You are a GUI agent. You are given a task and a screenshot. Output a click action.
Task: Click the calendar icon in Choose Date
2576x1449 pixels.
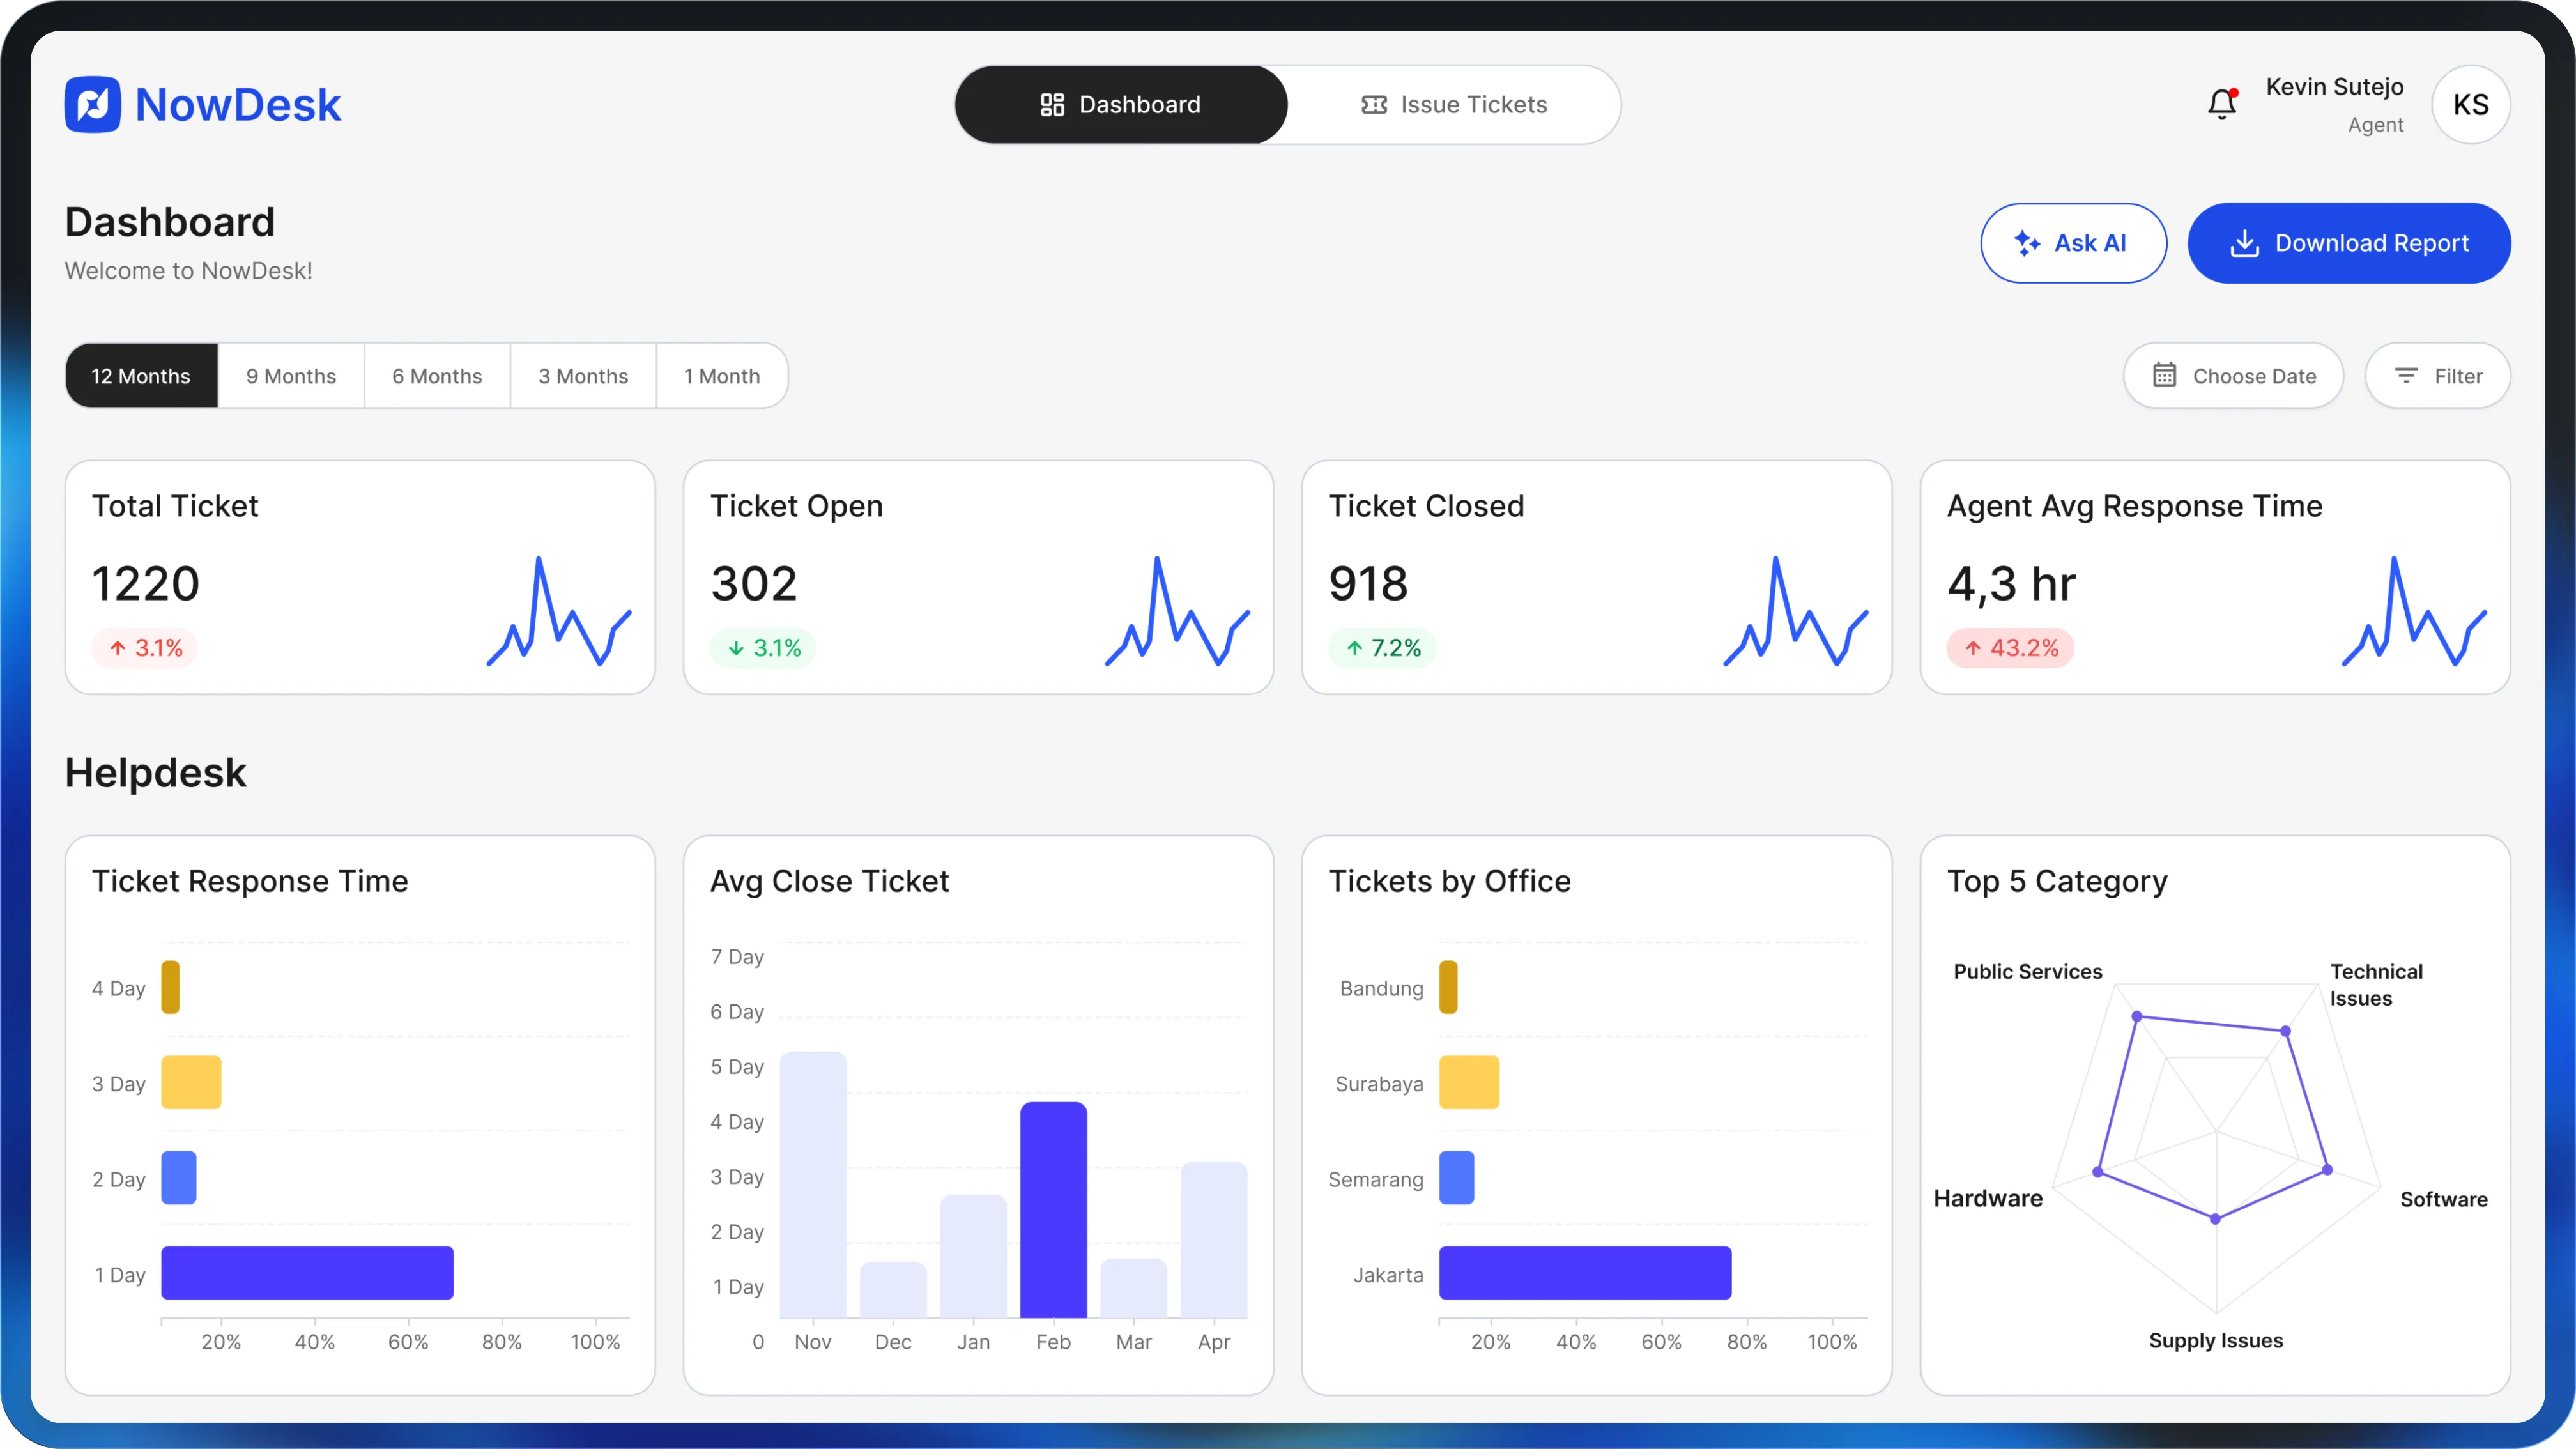tap(2164, 375)
